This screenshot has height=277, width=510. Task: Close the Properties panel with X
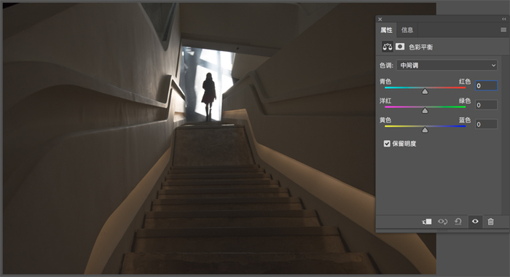point(380,19)
